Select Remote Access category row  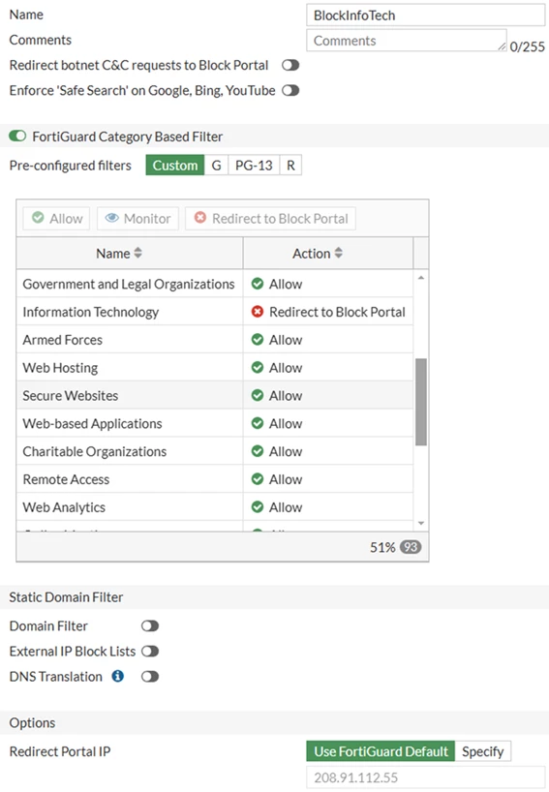tap(215, 479)
